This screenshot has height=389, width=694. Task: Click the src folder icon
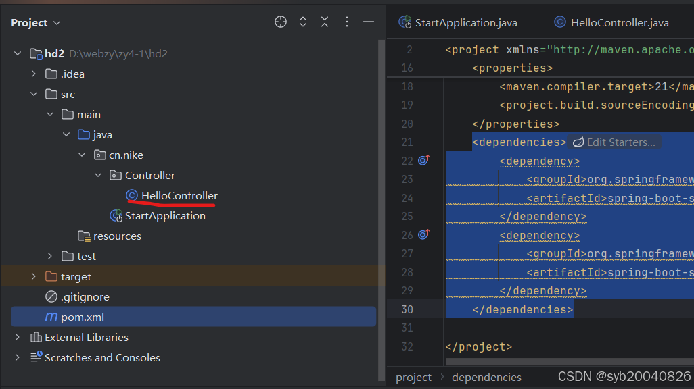[x=51, y=94]
